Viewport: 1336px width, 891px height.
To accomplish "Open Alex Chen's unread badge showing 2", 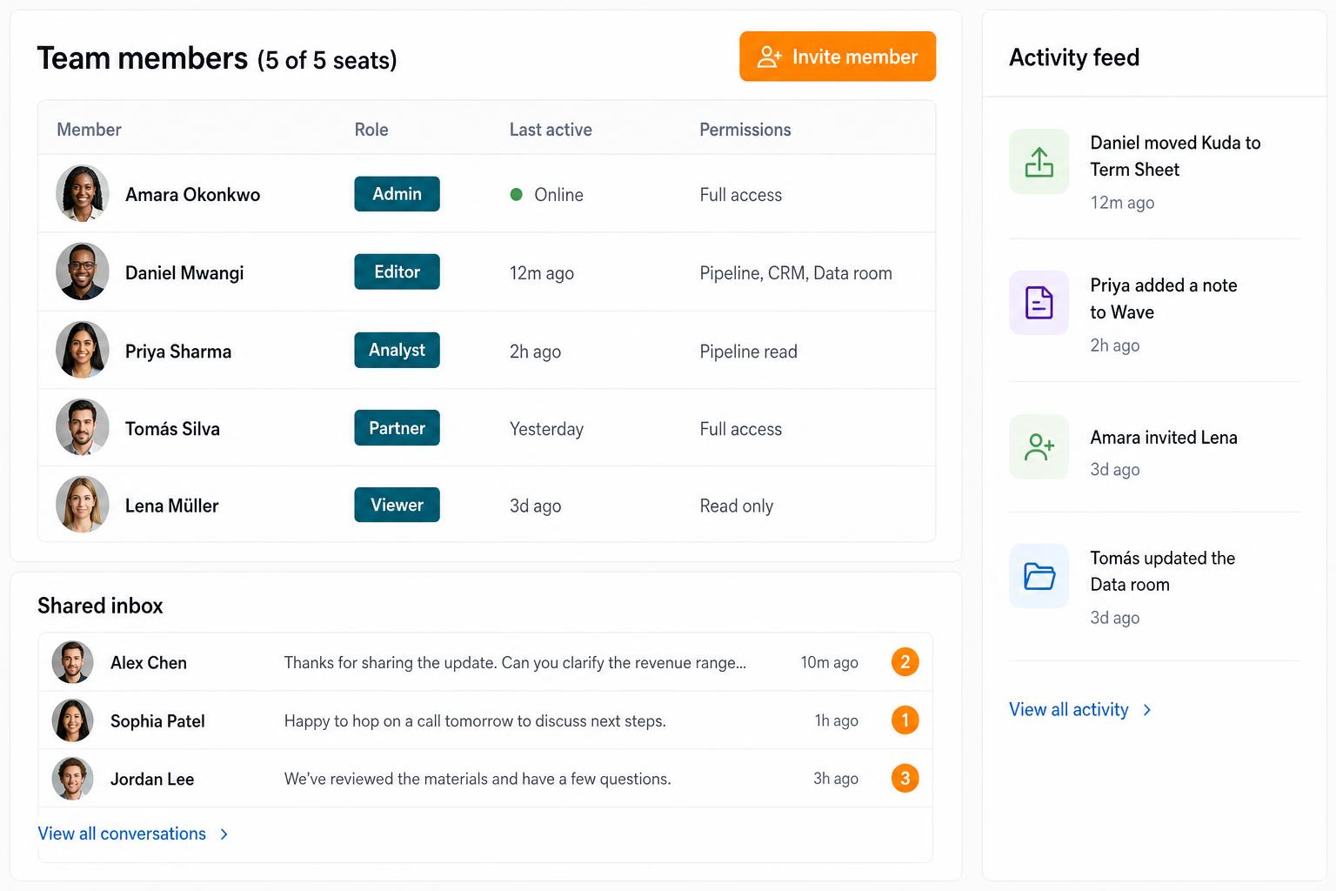I will pos(905,662).
